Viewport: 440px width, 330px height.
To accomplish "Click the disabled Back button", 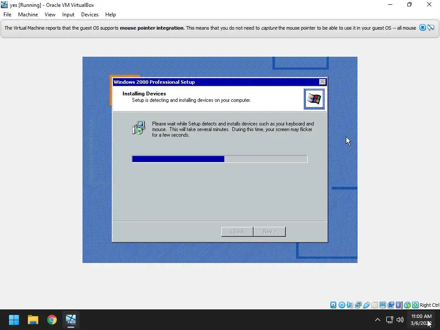I will coord(237,232).
